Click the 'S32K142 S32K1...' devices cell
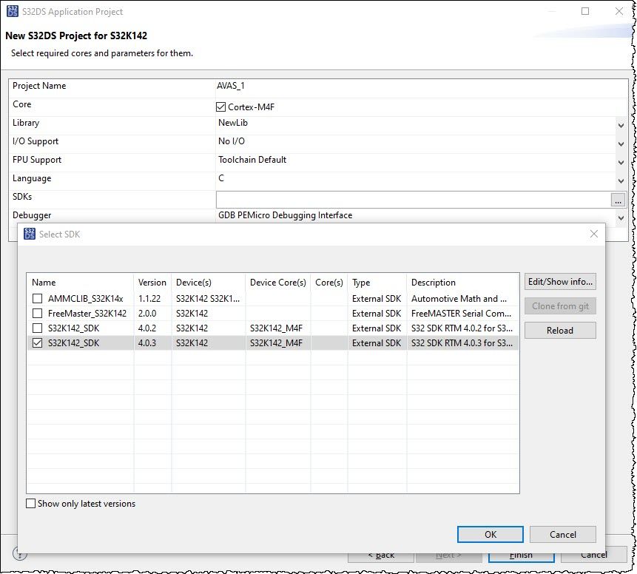This screenshot has width=637, height=574. (x=208, y=299)
